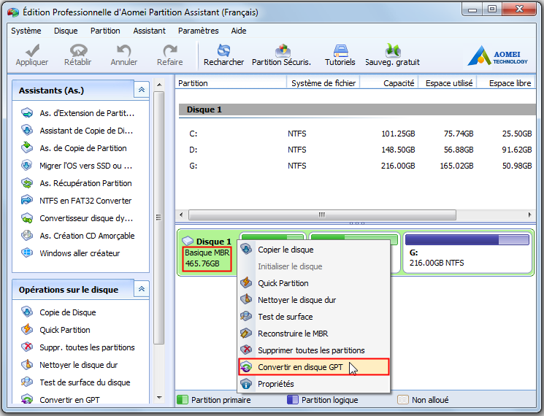Choose Reconstruire le MBR in context menu
Viewport: 544px width, 416px height.
(314, 334)
